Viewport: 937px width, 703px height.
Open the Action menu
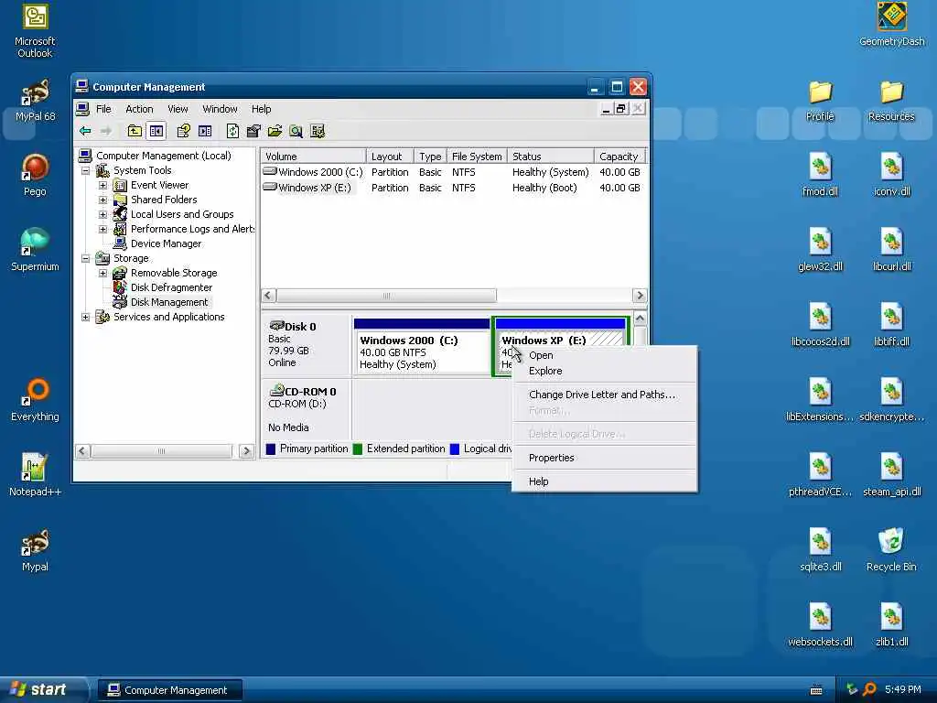tap(139, 109)
